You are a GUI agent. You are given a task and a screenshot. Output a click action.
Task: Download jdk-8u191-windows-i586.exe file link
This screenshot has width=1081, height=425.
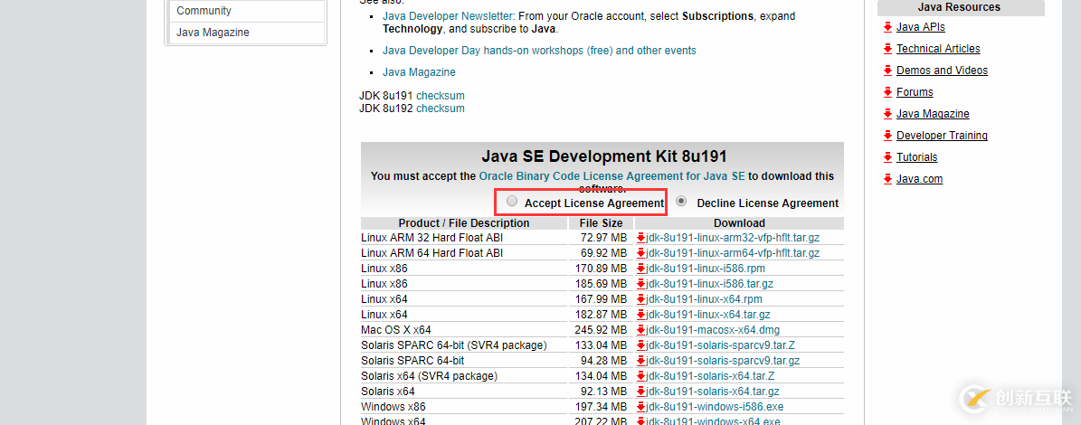(715, 406)
